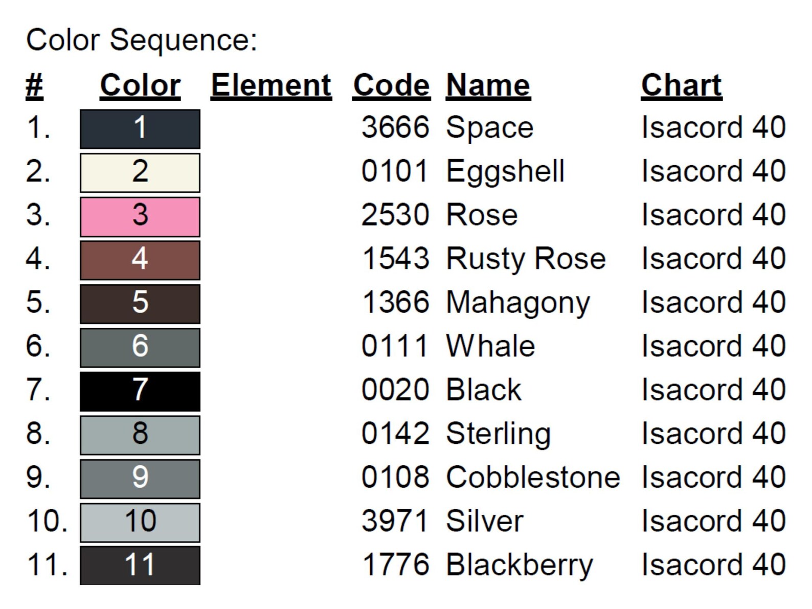Choose the Mahagony swatch 5
Viewport: 812px width, 609px height.
pyautogui.click(x=140, y=304)
